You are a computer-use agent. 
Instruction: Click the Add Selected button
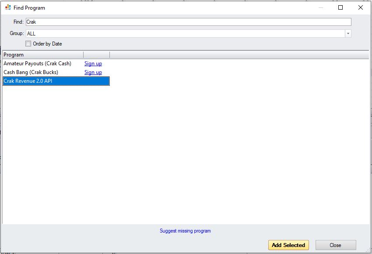click(x=288, y=245)
